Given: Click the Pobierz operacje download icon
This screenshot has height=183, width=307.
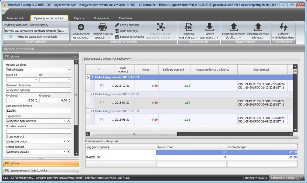Looking at the screenshot, I should (209, 27).
